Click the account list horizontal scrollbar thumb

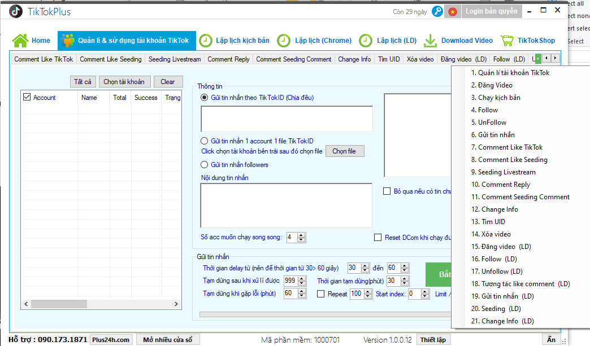tap(59, 304)
